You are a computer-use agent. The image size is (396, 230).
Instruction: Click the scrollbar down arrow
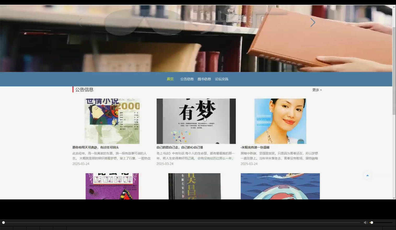pos(394,198)
